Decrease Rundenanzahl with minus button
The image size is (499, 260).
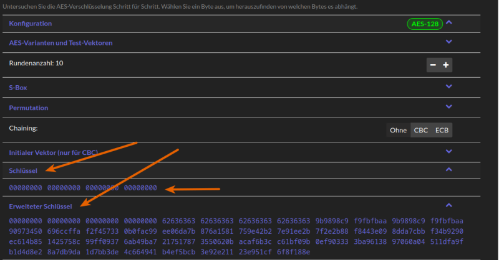(433, 65)
